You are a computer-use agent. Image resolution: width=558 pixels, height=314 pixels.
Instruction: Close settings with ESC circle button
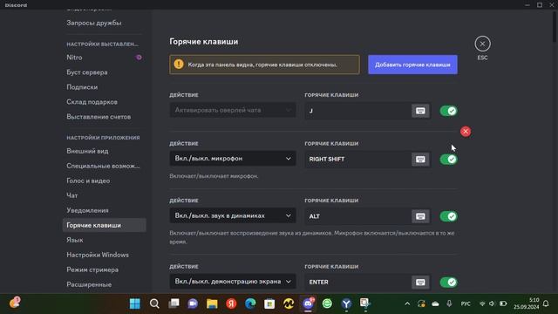tap(482, 44)
